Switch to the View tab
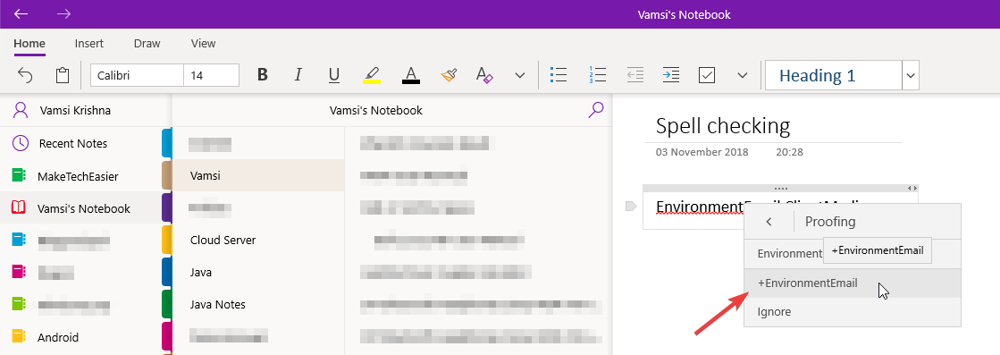 [203, 44]
